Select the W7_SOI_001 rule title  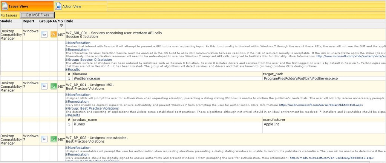(114, 33)
